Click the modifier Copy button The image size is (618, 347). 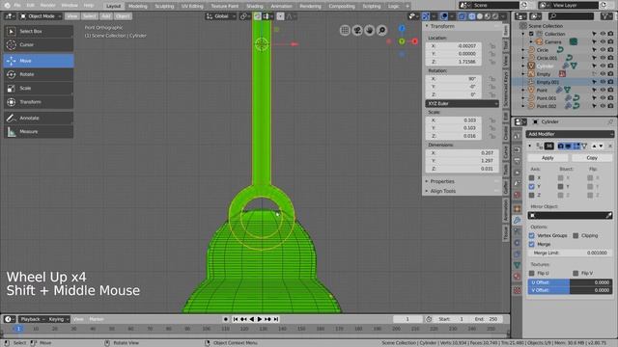click(x=592, y=158)
